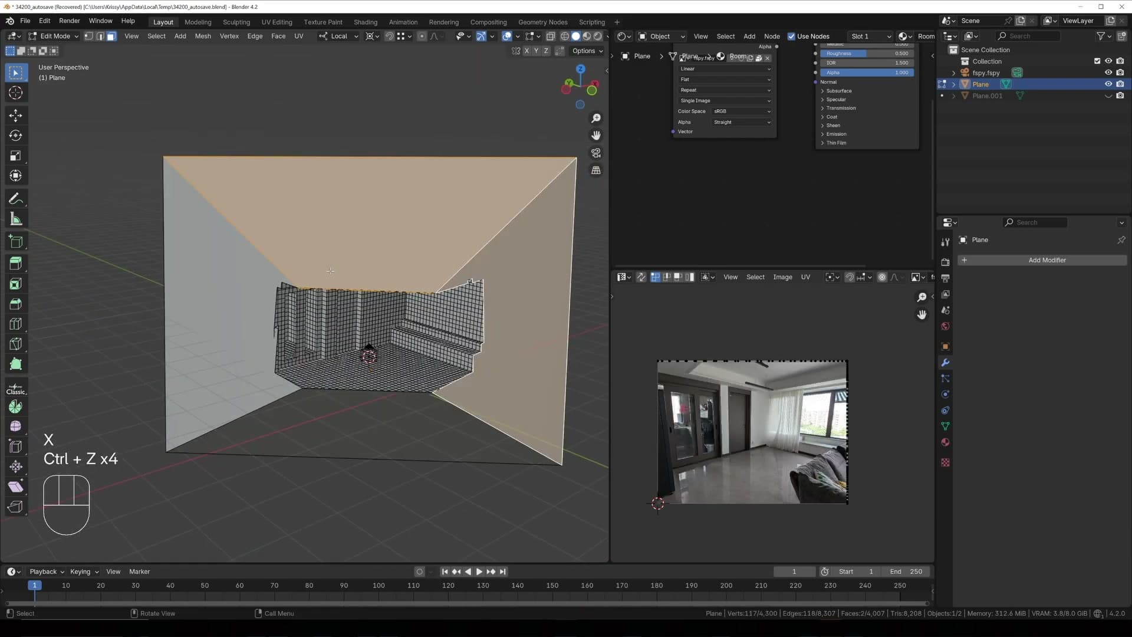The image size is (1132, 637).
Task: Select the Poly Build tool
Action: pos(16,364)
